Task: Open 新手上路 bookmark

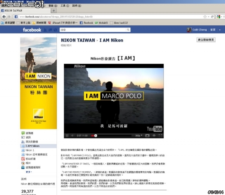Action: pyautogui.click(x=24, y=23)
